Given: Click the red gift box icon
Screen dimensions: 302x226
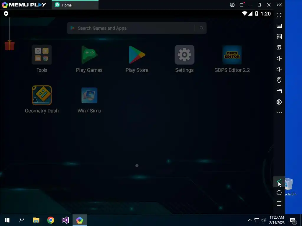Looking at the screenshot, I should click(x=10, y=45).
